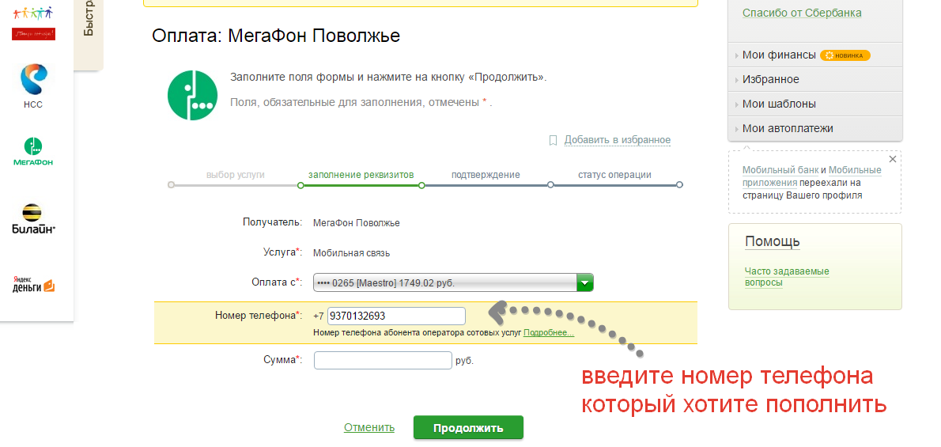Select заполнение реквизитов step label

tap(361, 175)
